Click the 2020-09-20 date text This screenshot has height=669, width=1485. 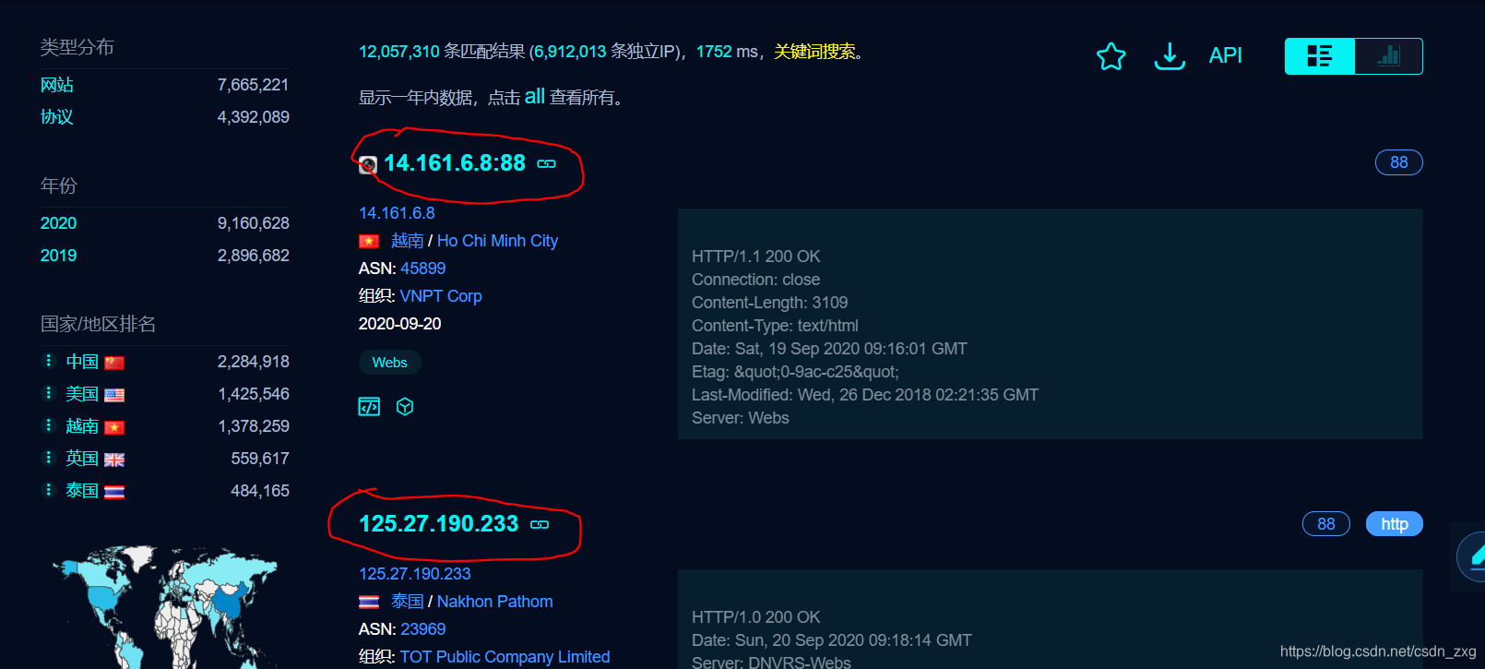click(400, 324)
